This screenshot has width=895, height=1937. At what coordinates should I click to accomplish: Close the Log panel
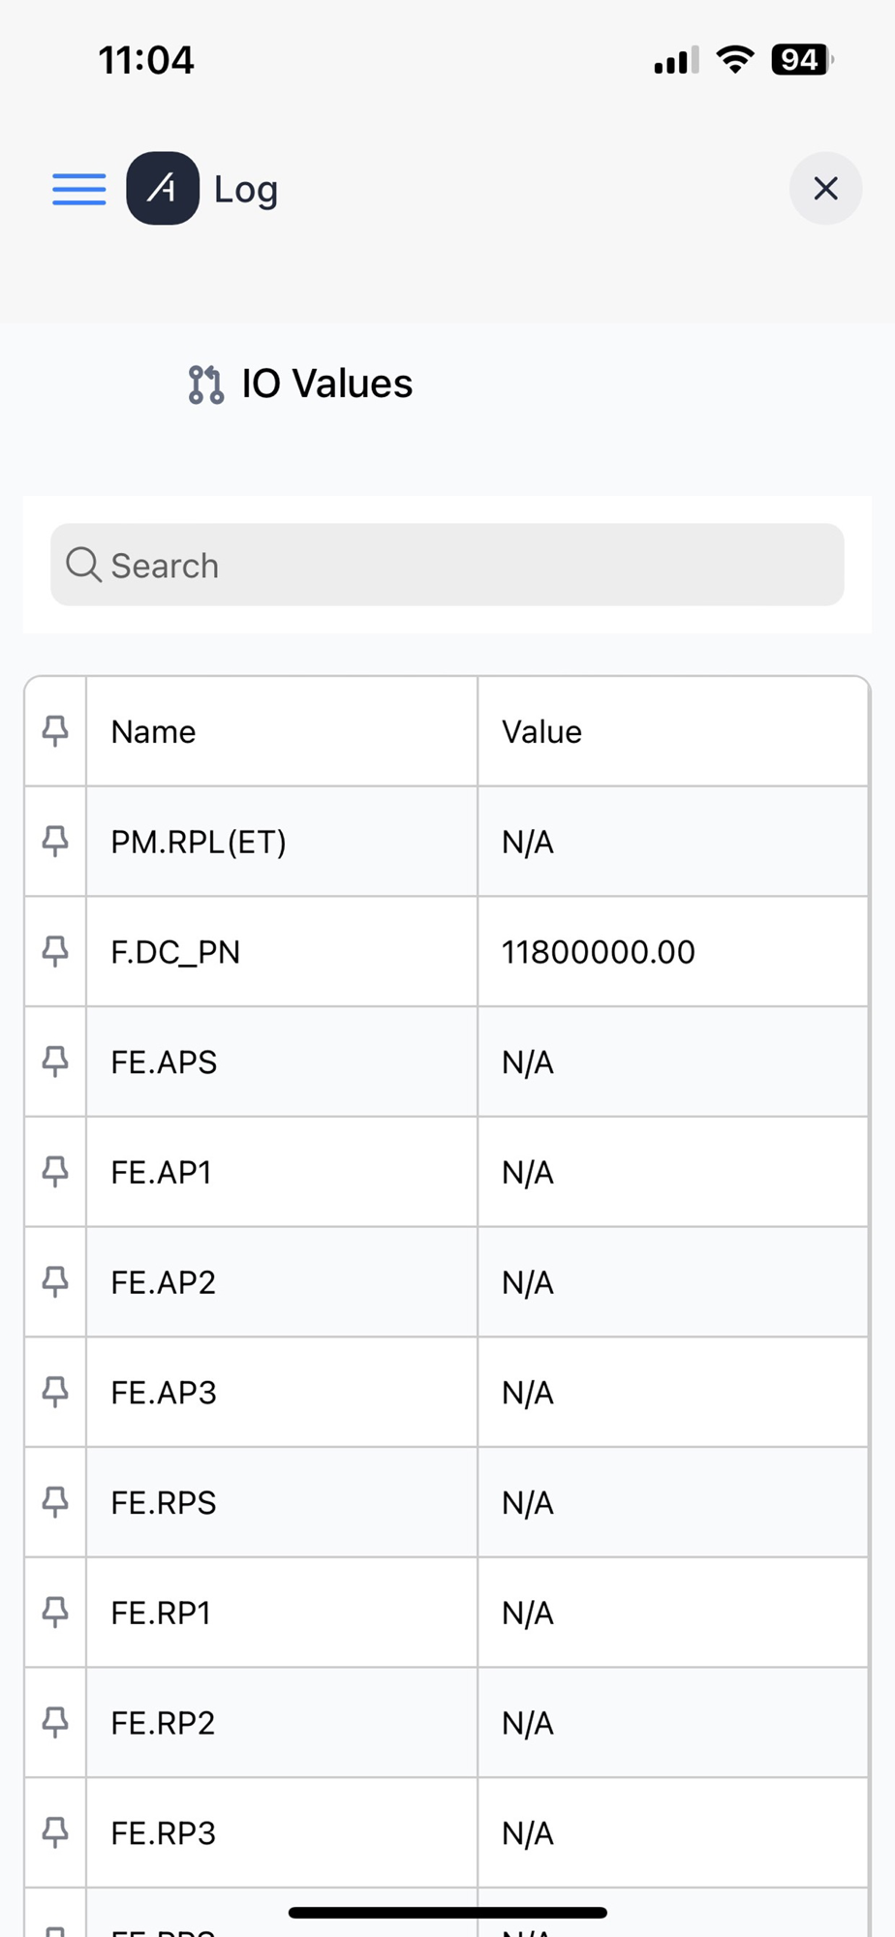click(x=825, y=189)
